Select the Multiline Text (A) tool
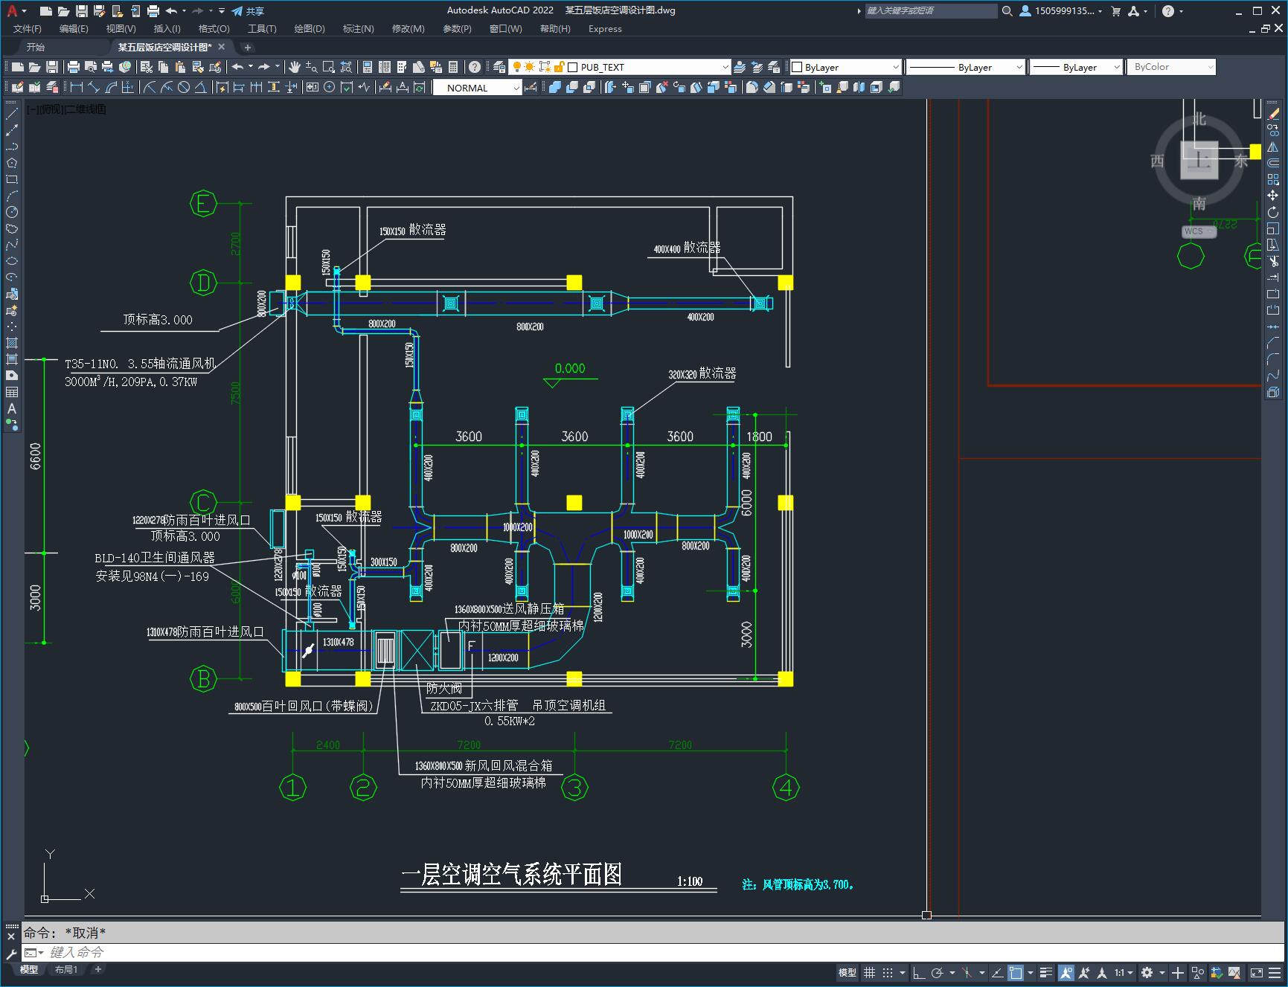Image resolution: width=1288 pixels, height=987 pixels. tap(12, 408)
